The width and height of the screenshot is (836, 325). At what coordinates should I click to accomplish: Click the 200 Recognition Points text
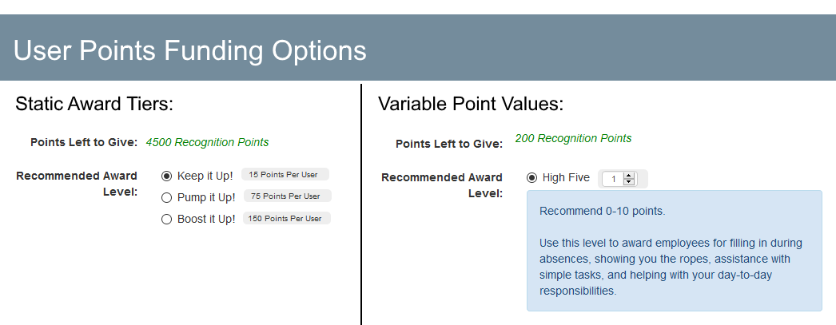pyautogui.click(x=573, y=138)
